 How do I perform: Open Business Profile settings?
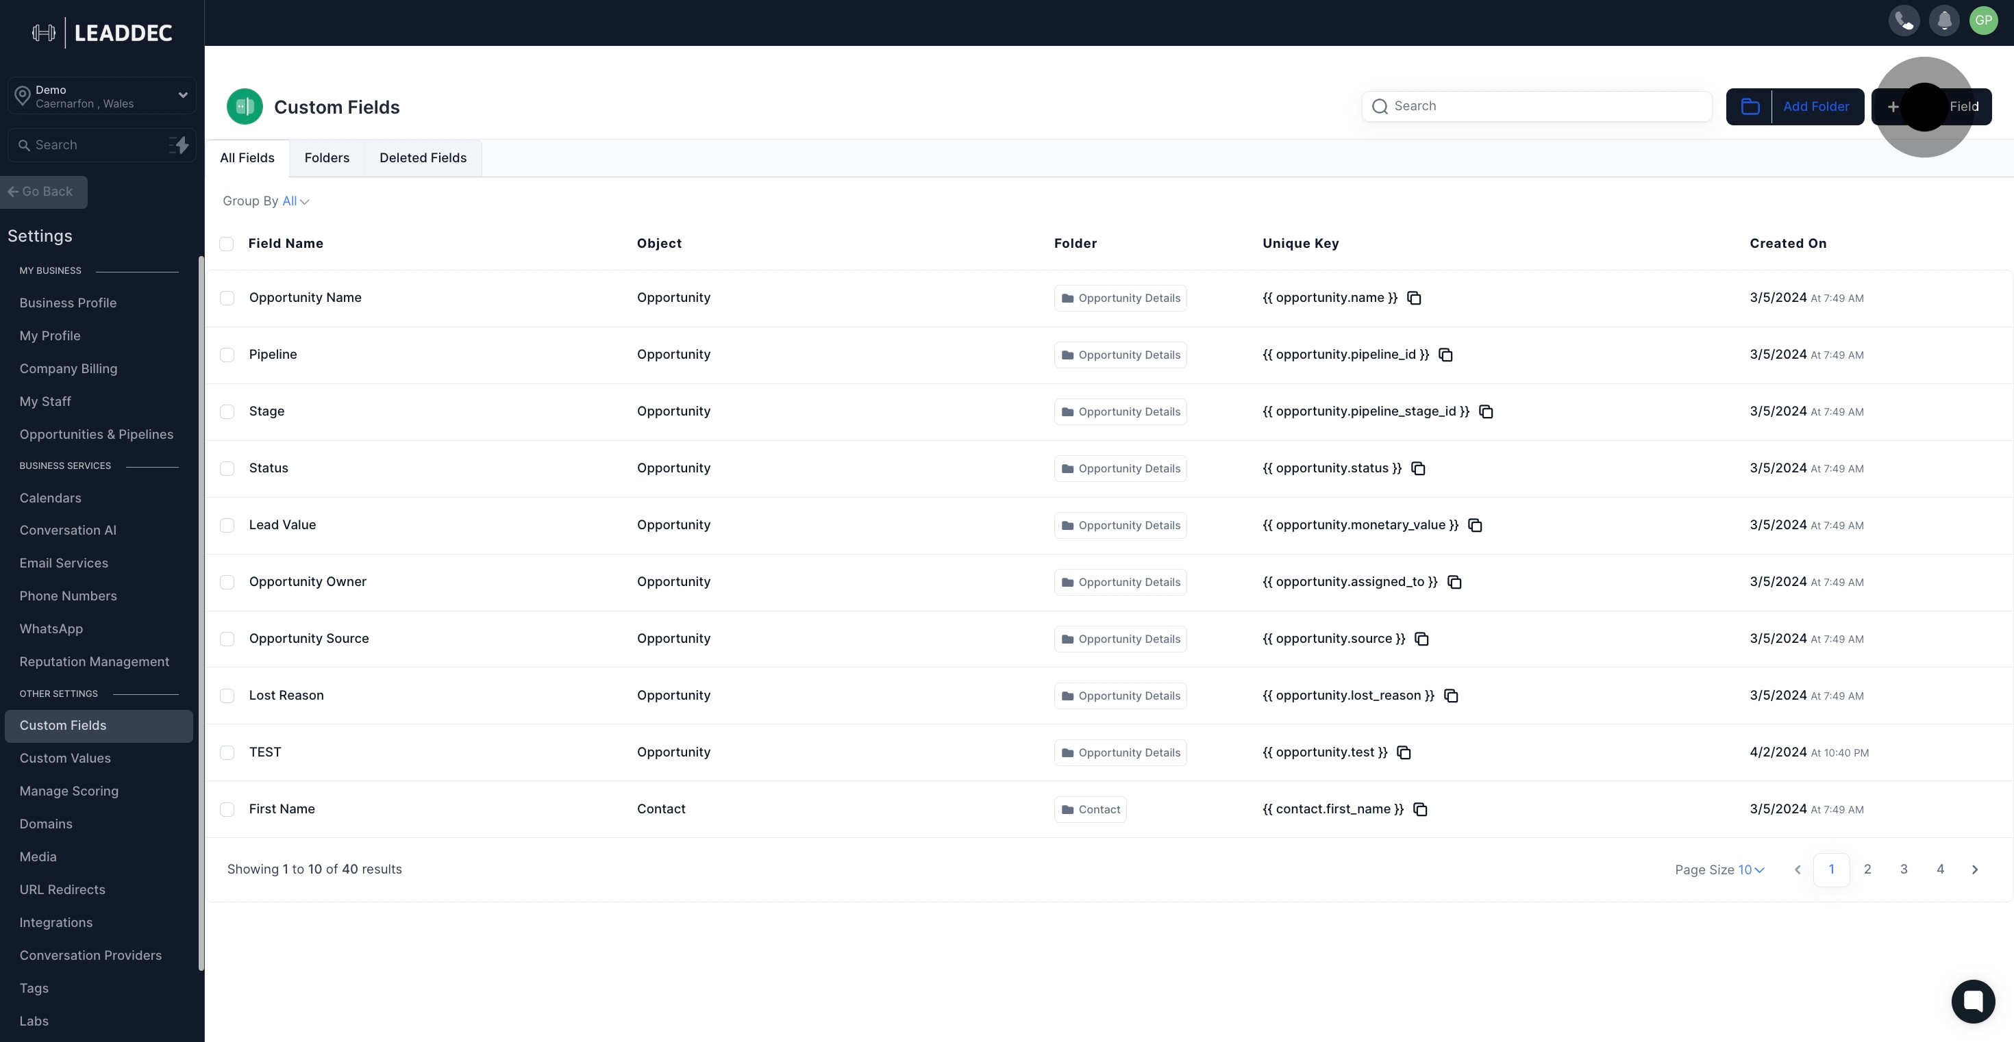point(68,303)
